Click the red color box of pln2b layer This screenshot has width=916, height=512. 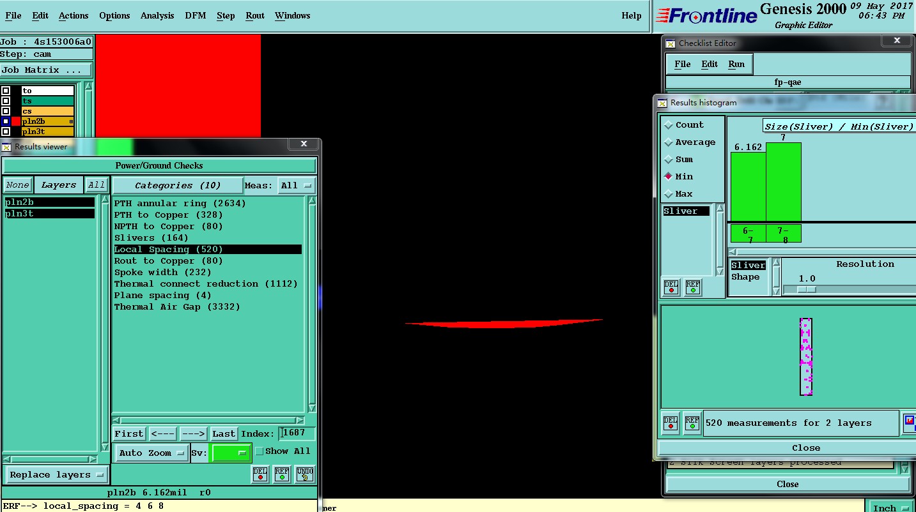click(16, 121)
